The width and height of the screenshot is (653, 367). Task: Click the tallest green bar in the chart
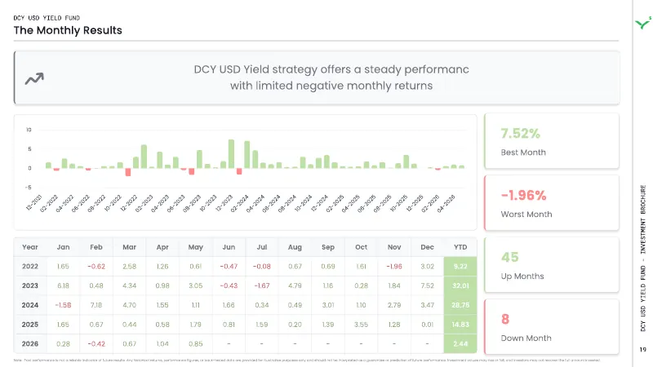tap(231, 154)
